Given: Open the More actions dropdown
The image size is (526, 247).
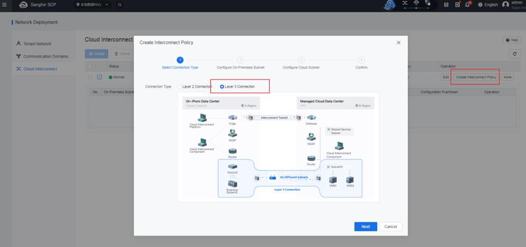Looking at the screenshot, I should pyautogui.click(x=508, y=77).
